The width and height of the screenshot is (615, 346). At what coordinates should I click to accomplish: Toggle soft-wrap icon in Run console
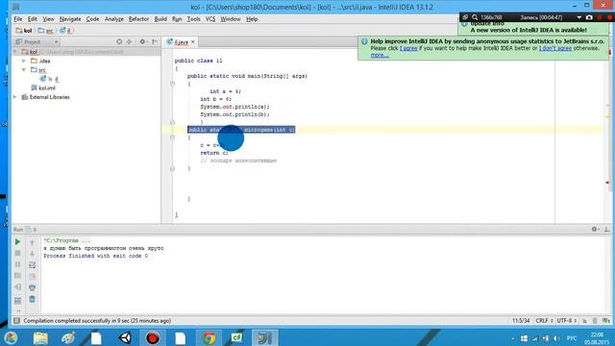32,265
